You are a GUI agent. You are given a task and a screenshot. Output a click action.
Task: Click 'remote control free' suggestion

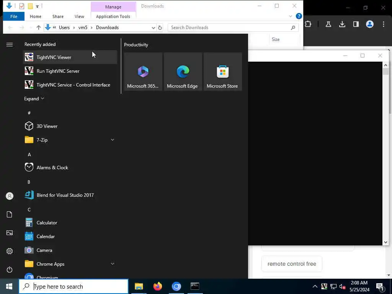pyautogui.click(x=292, y=264)
